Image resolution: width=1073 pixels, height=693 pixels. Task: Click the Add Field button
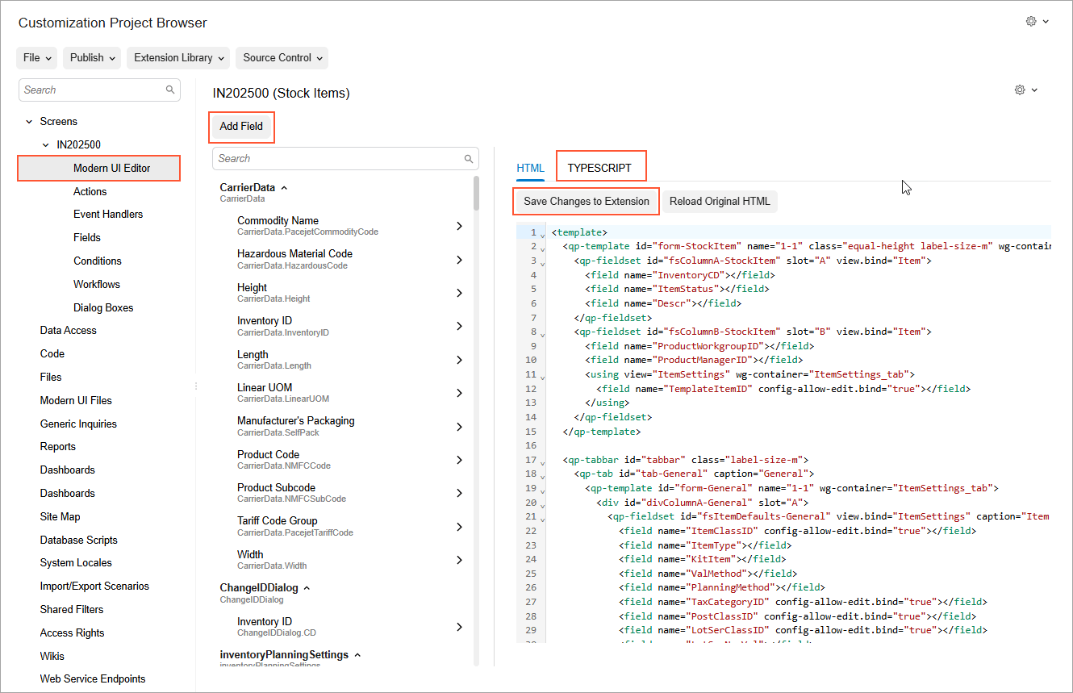[241, 127]
